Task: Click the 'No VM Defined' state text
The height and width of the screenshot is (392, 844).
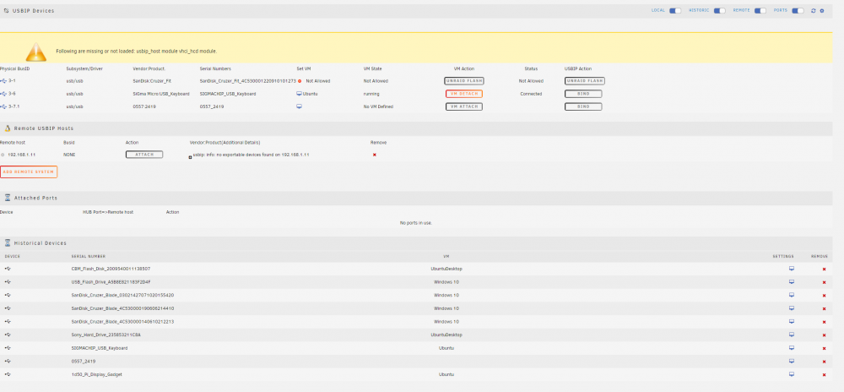Action: click(x=378, y=106)
